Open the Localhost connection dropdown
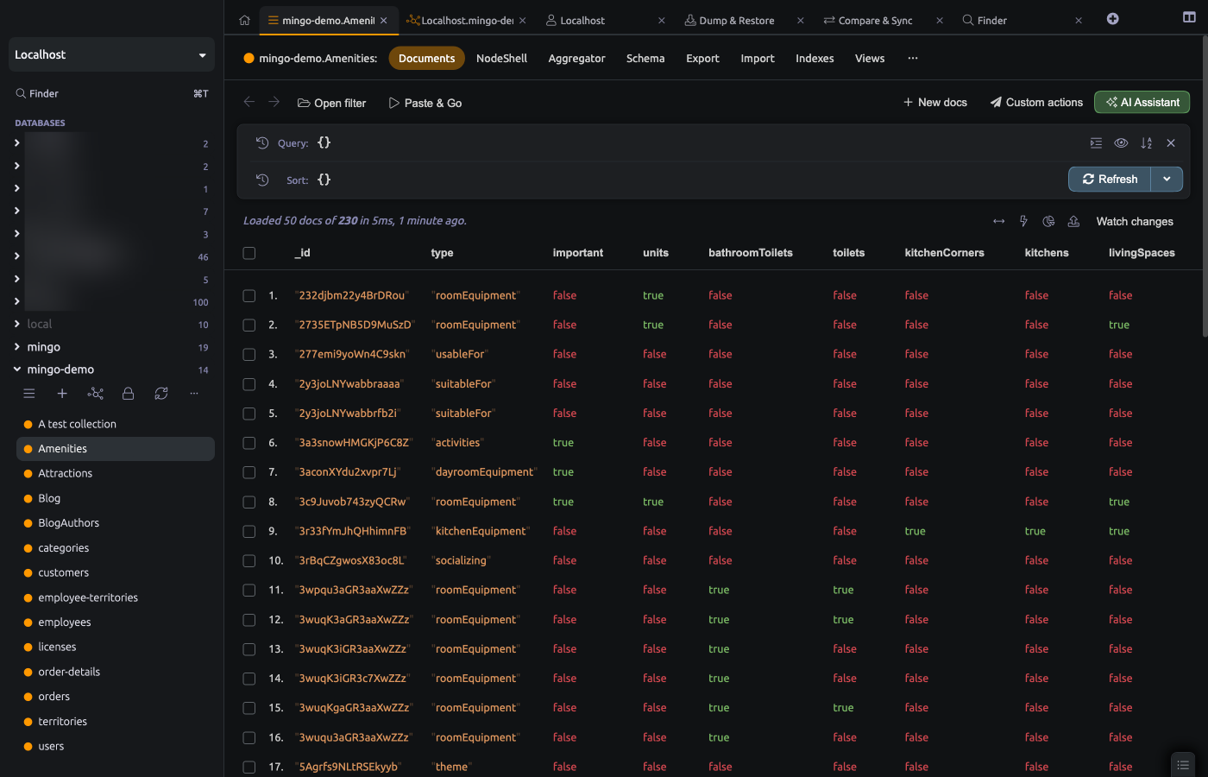Viewport: 1208px width, 777px height. click(111, 54)
